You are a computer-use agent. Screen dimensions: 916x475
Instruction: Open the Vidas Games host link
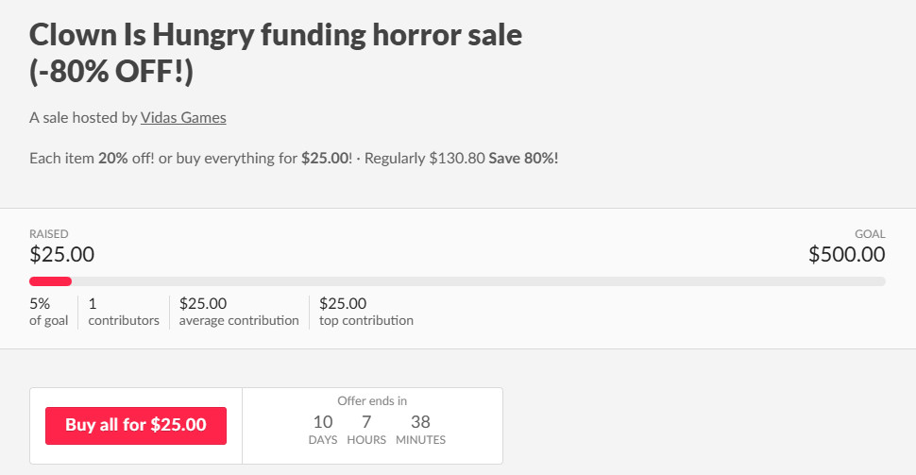point(183,117)
